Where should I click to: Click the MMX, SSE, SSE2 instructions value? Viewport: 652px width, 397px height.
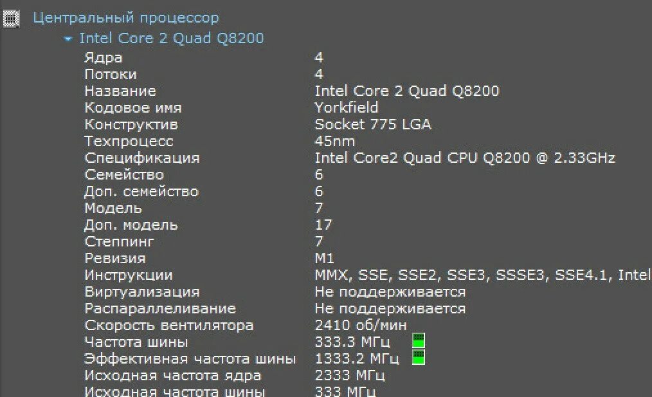click(x=482, y=275)
